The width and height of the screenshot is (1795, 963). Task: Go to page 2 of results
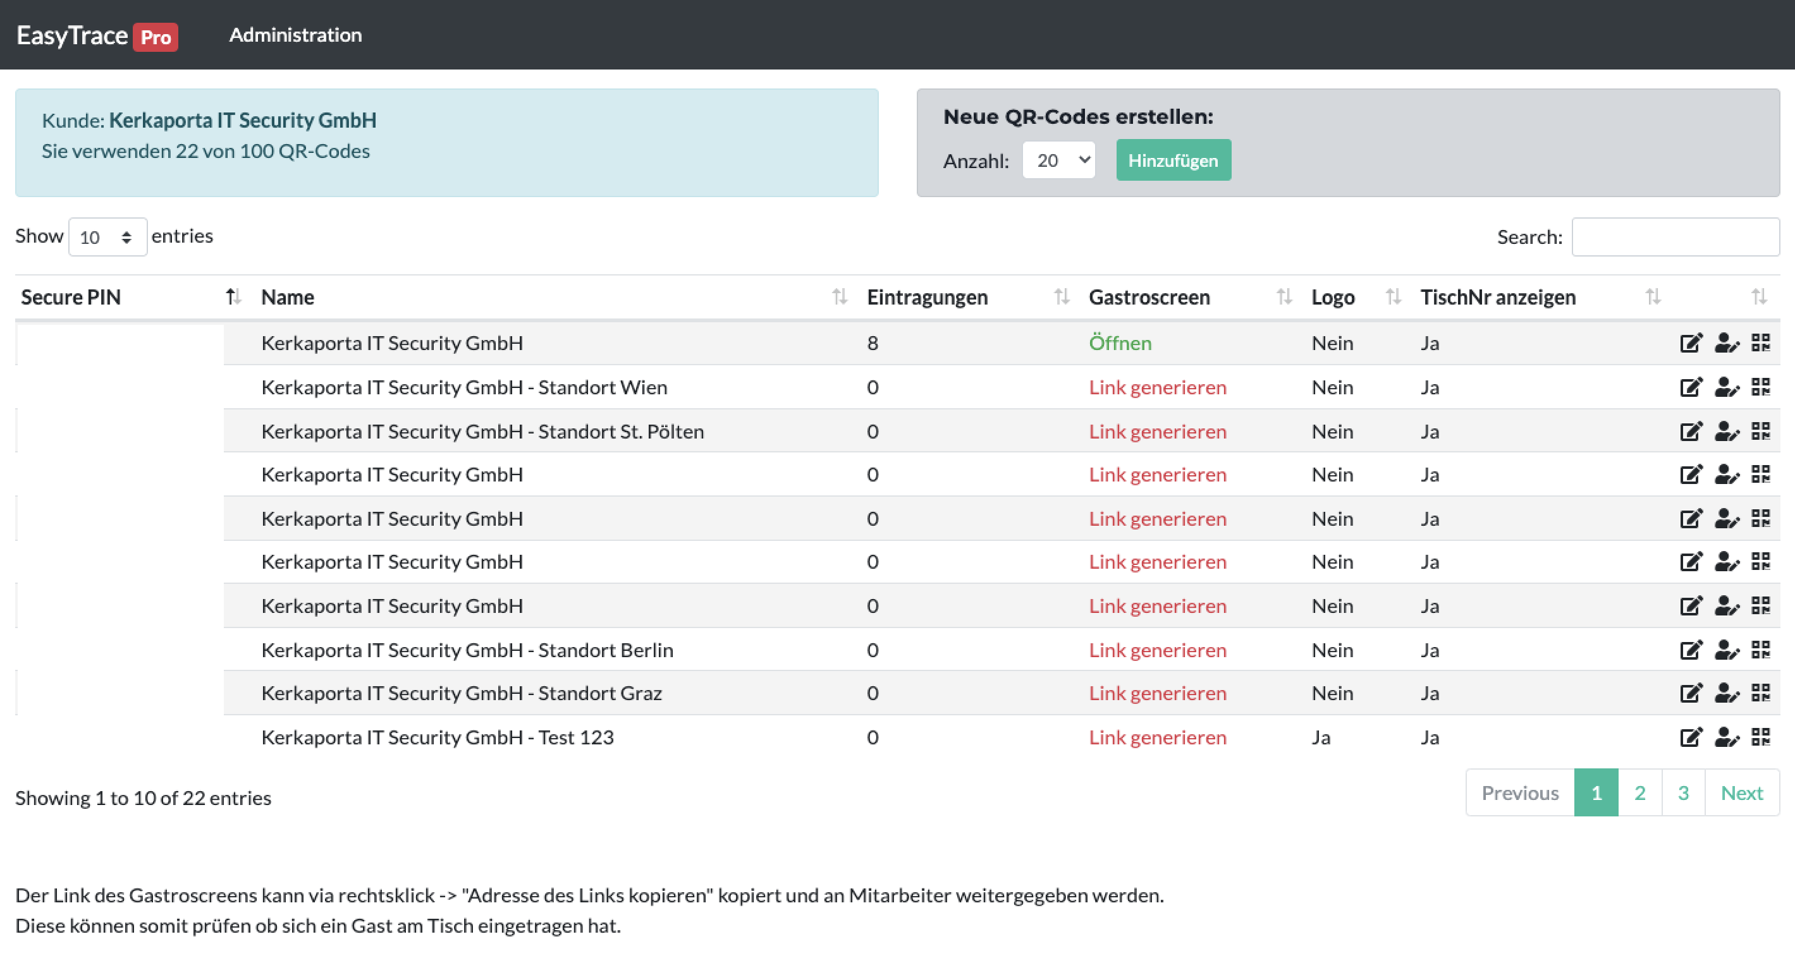point(1639,792)
